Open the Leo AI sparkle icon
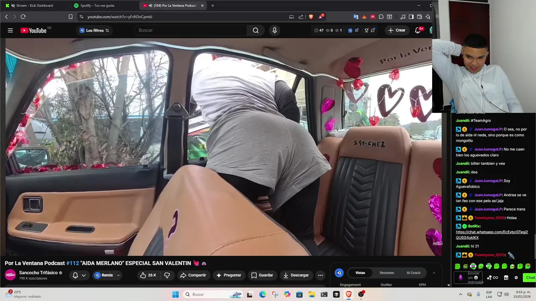The height and width of the screenshot is (301, 536). (428, 17)
